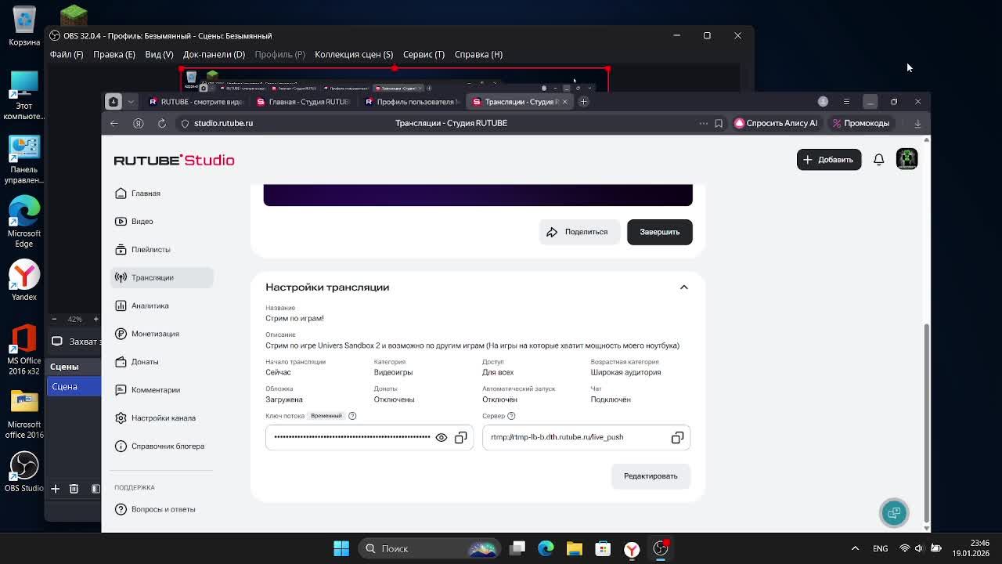1002x564 pixels.
Task: Open the browser page options dots
Action: (703, 123)
